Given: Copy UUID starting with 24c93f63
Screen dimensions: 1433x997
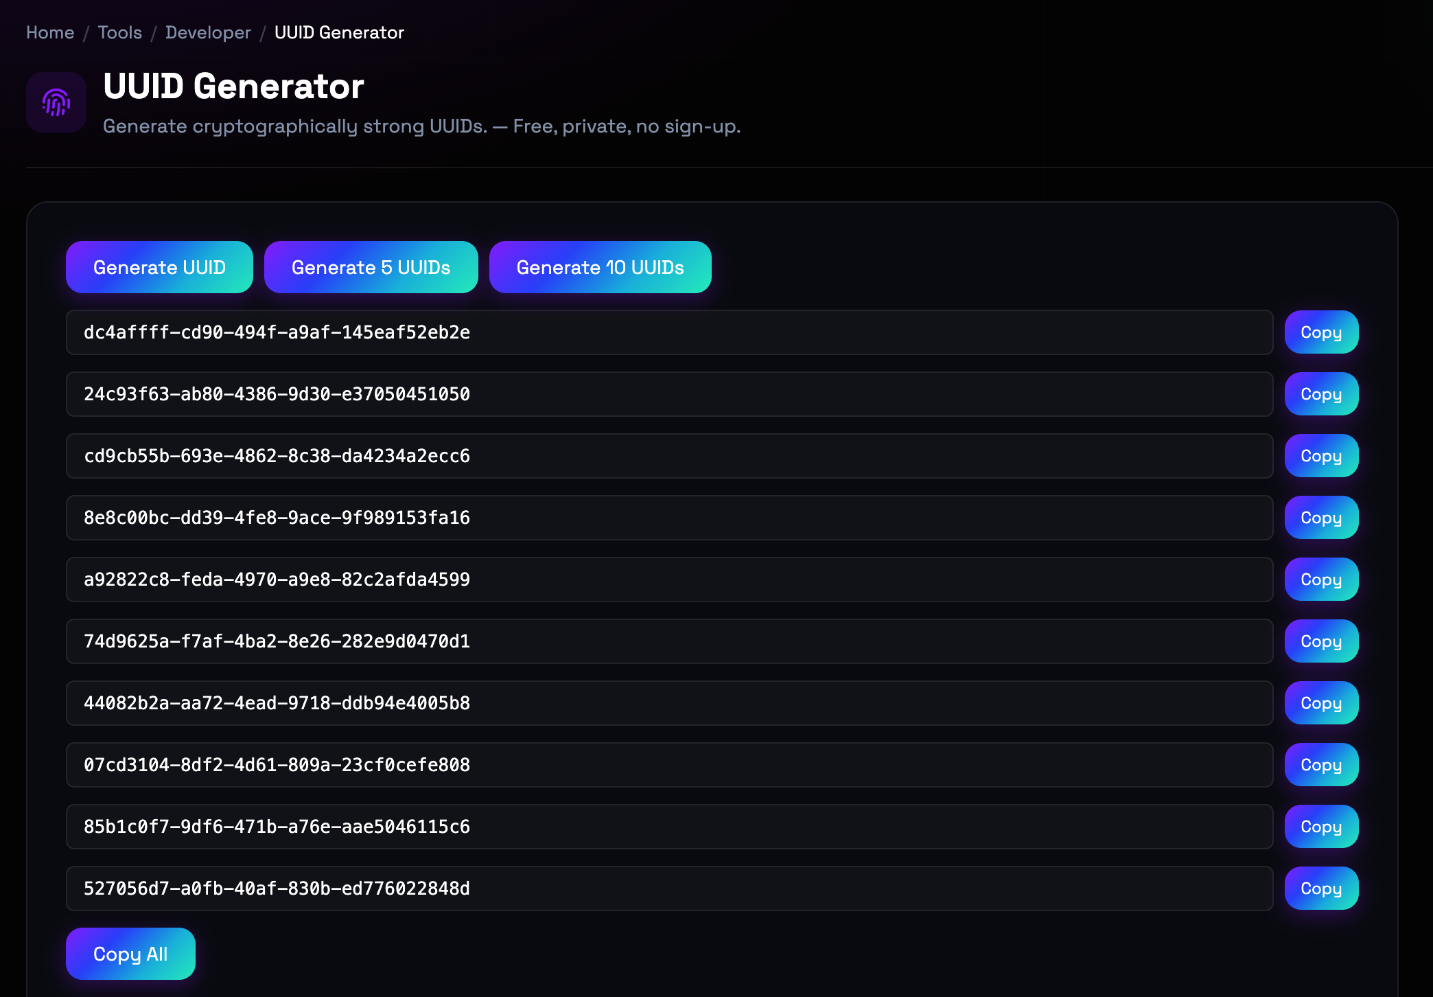Looking at the screenshot, I should [1321, 394].
